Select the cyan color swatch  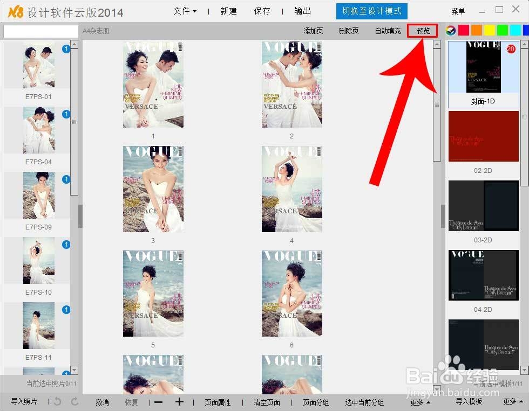point(515,30)
